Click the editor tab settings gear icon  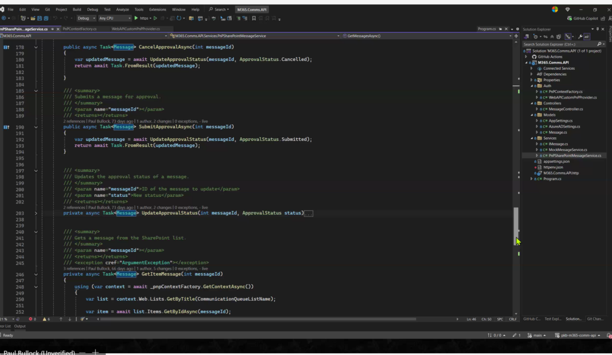(x=518, y=29)
